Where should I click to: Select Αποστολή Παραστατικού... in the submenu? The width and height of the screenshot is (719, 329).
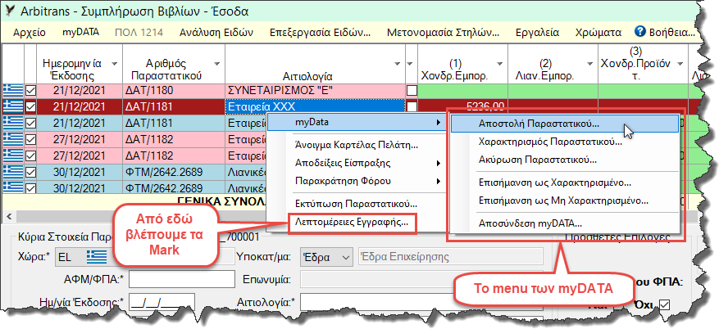coord(565,124)
